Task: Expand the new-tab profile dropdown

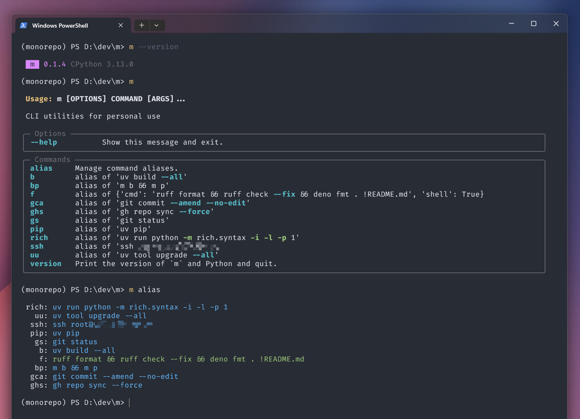Action: [156, 25]
